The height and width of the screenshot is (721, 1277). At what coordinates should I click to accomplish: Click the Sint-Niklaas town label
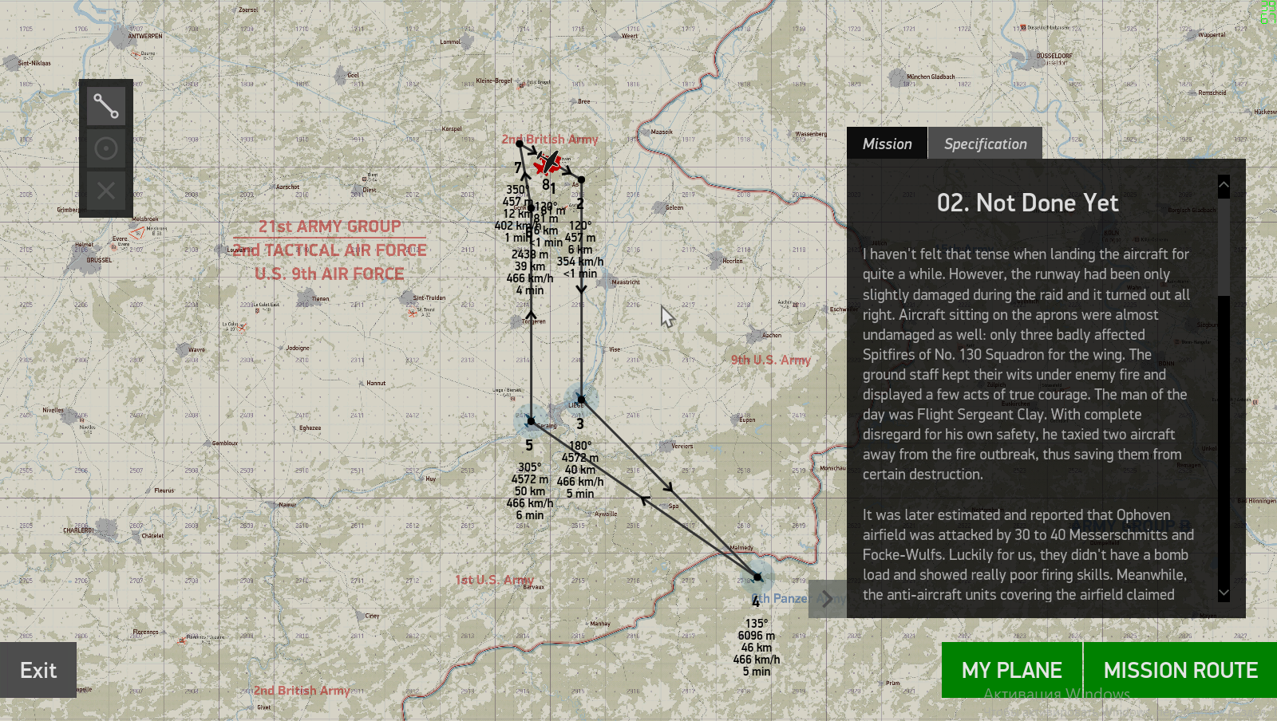click(34, 63)
